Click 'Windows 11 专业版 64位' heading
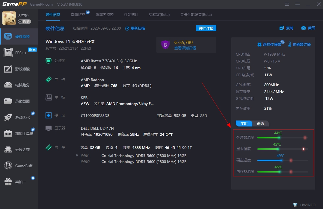Image resolution: width=323 pixels, height=209 pixels. coord(70,42)
